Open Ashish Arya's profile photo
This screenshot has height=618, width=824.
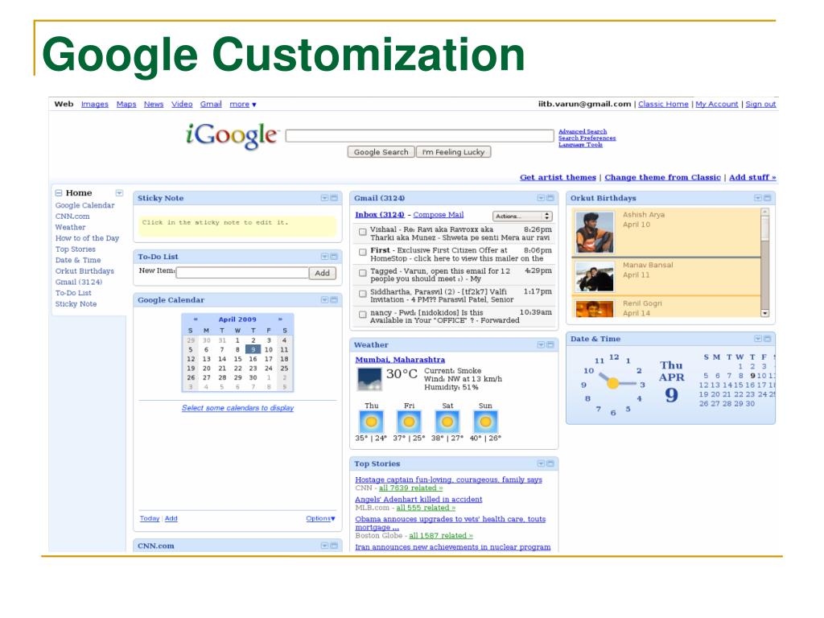(595, 232)
